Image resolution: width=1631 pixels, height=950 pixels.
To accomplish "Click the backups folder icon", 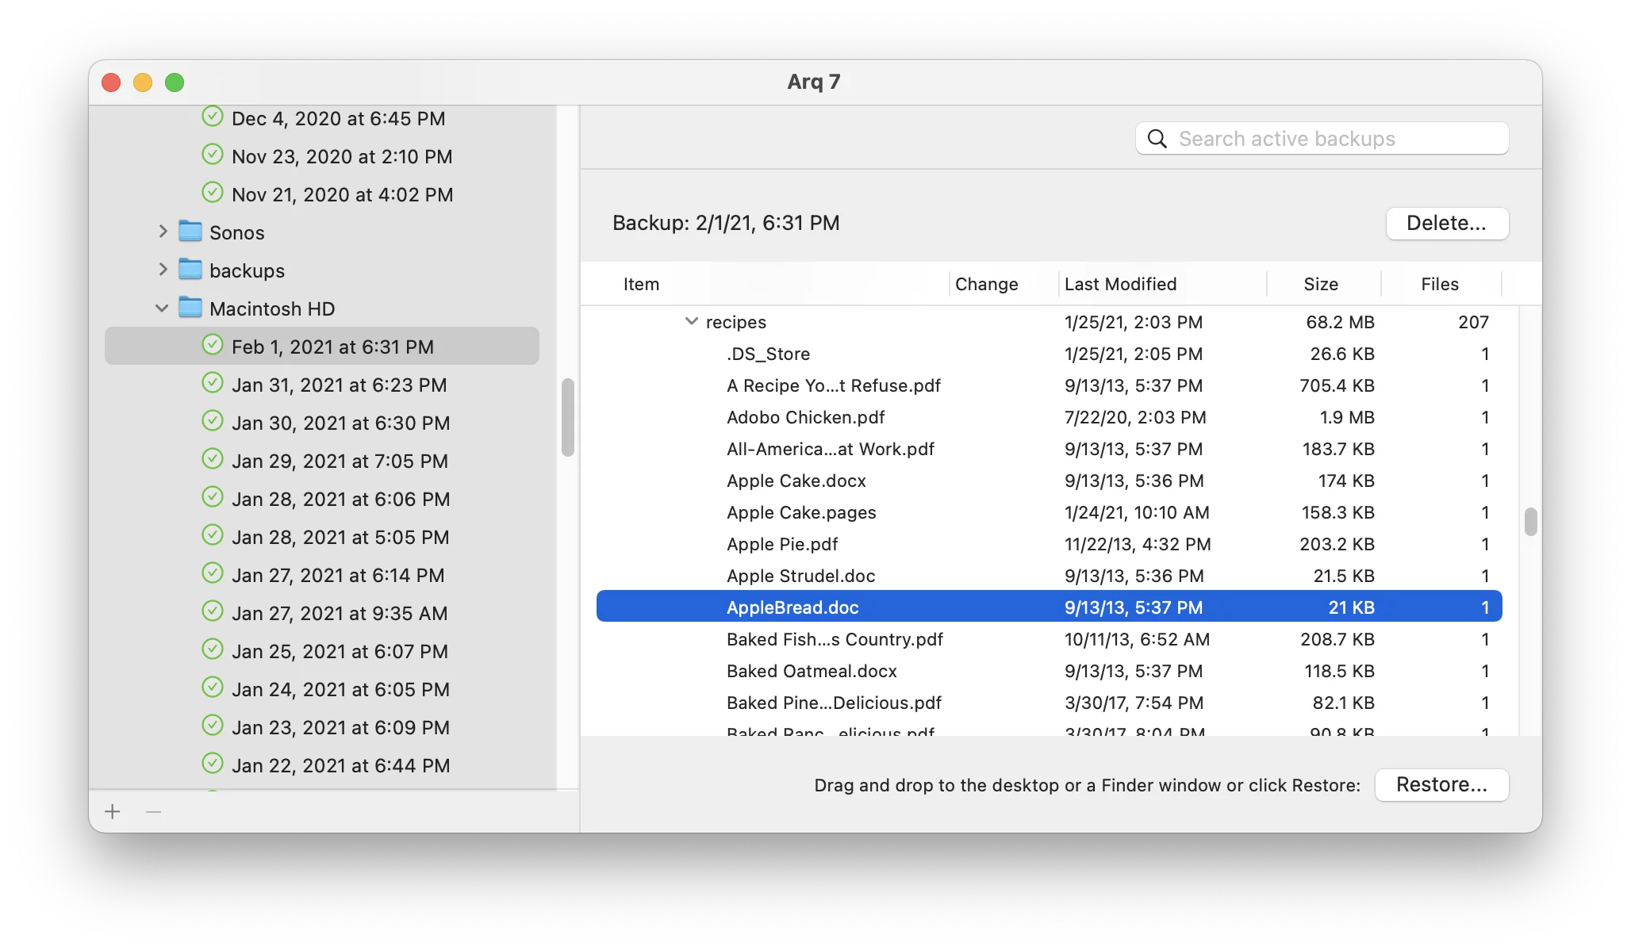I will point(190,269).
